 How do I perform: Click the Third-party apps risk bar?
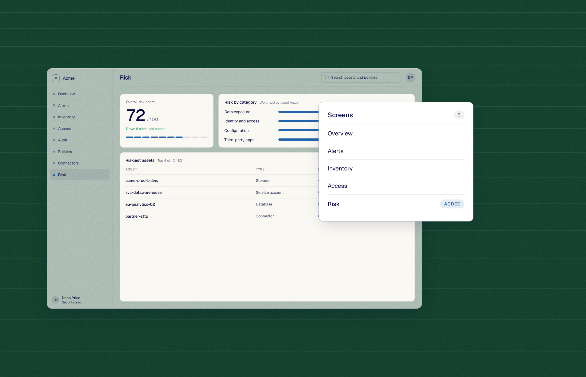pos(298,140)
